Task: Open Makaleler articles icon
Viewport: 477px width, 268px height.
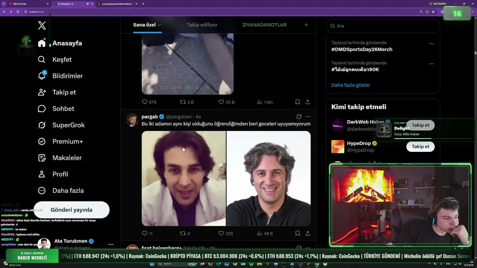Action: [x=42, y=158]
